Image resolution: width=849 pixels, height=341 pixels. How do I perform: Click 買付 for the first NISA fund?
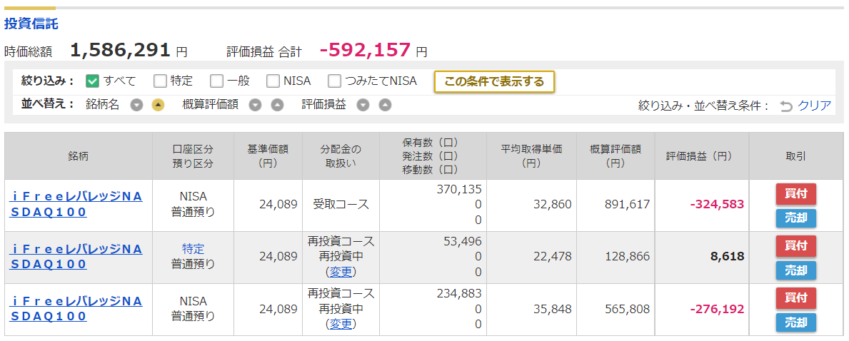pyautogui.click(x=795, y=194)
